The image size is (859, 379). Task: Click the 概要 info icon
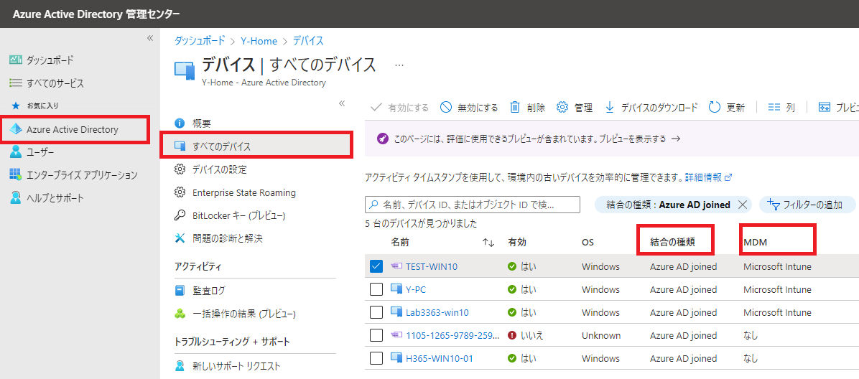[180, 123]
